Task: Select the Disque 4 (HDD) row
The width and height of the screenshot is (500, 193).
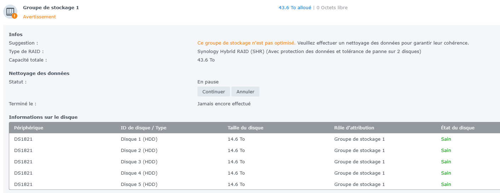Action: pos(139,173)
